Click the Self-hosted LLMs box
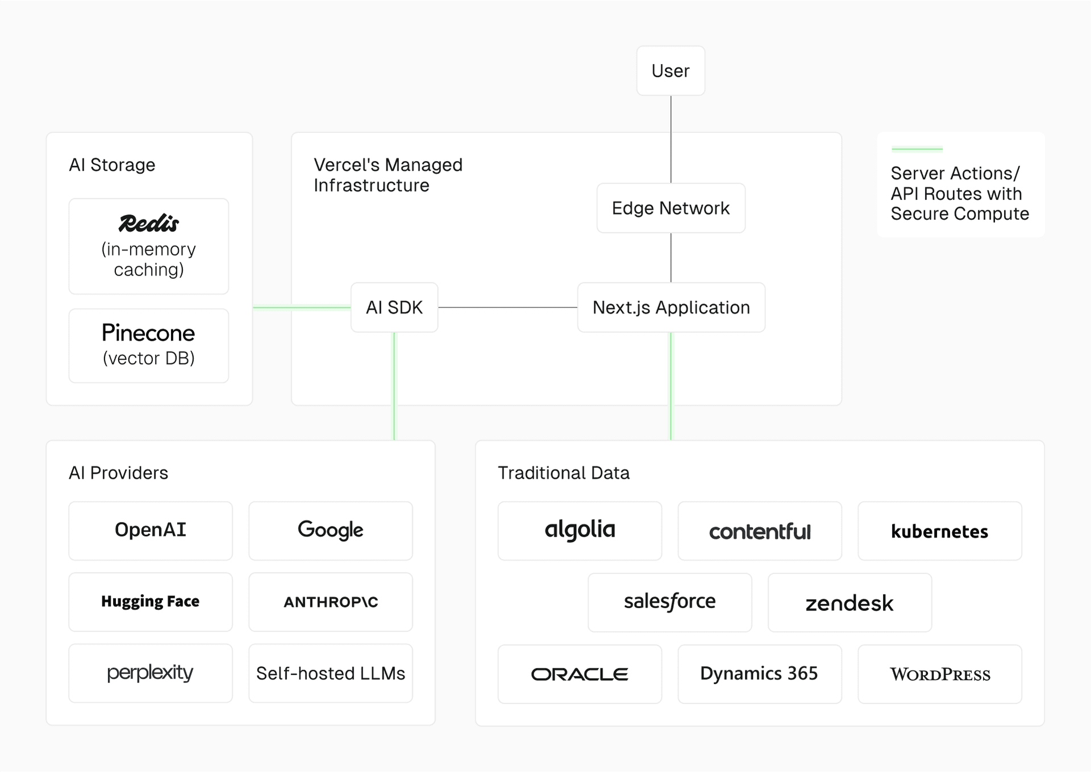Image resolution: width=1091 pixels, height=772 pixels. click(x=330, y=673)
